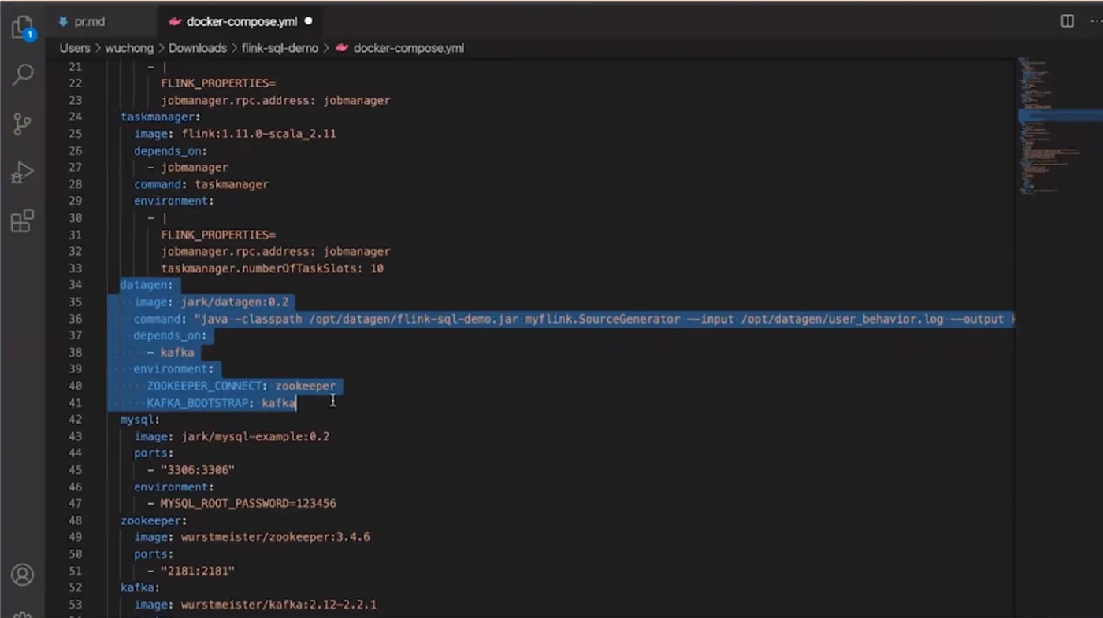Click the 'zookeeper:' key on line 48
The width and height of the screenshot is (1103, 618).
tap(154, 520)
